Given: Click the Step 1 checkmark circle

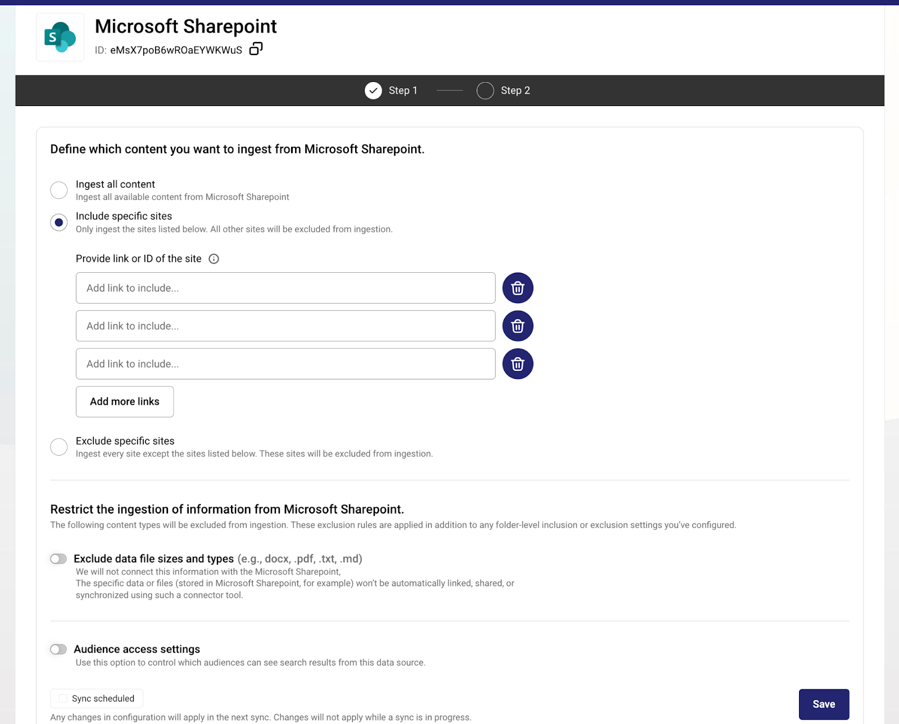Looking at the screenshot, I should (x=373, y=90).
